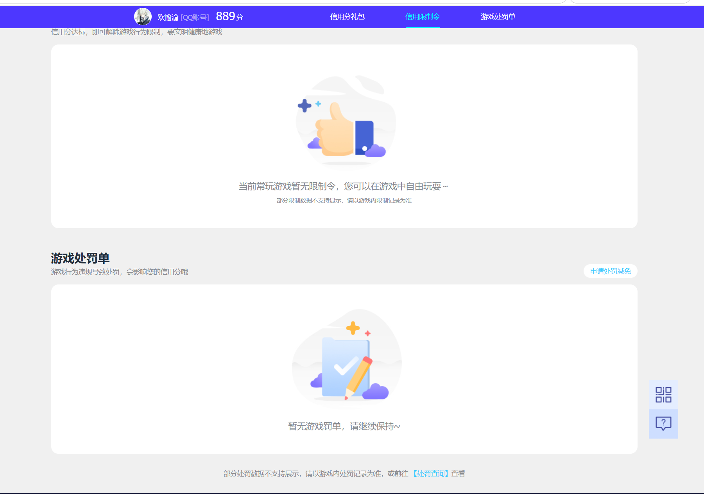Open the help question-mark chat icon

click(x=663, y=424)
